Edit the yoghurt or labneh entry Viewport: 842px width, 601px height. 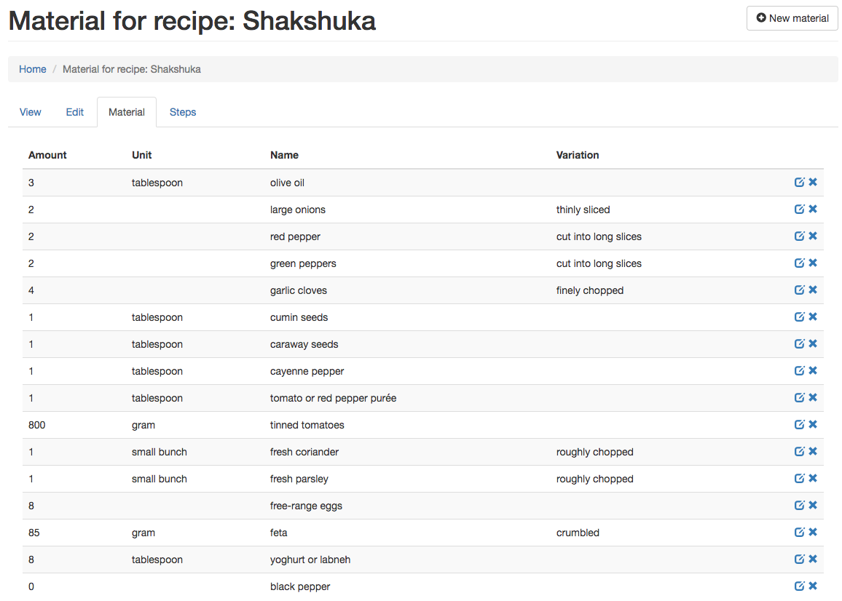[799, 560]
